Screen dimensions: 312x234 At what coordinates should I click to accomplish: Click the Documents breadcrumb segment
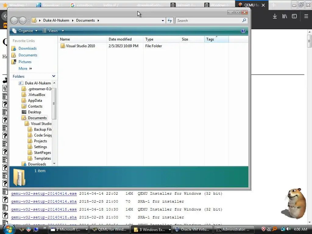point(85,20)
